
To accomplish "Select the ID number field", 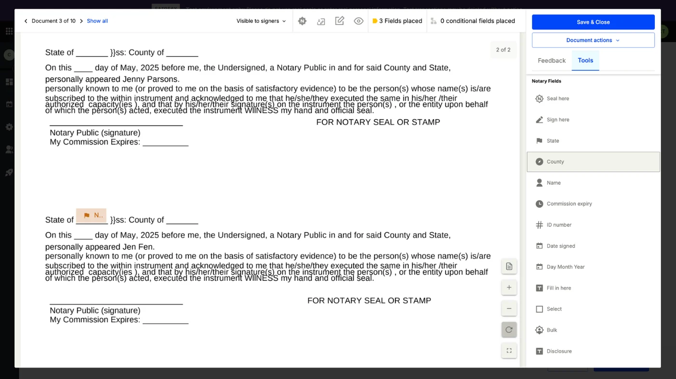I will (593, 225).
